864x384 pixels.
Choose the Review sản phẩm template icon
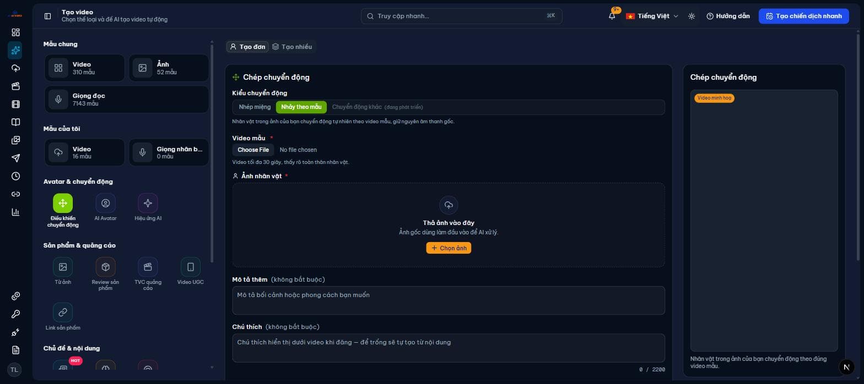click(x=105, y=267)
